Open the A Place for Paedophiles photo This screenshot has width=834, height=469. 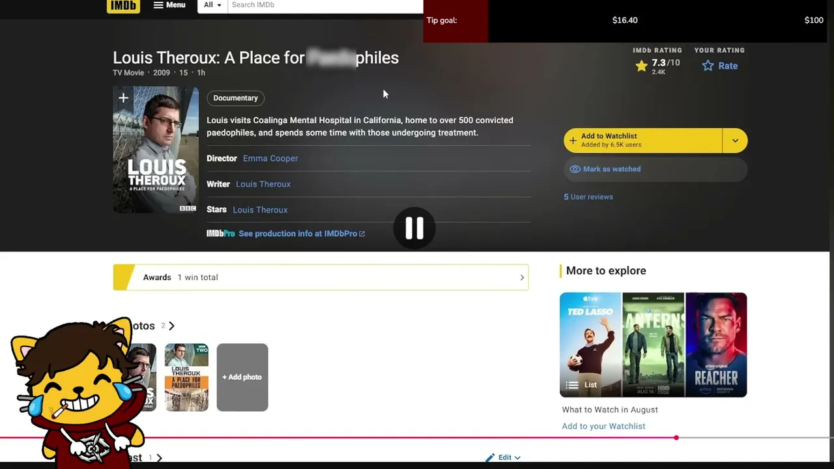186,377
